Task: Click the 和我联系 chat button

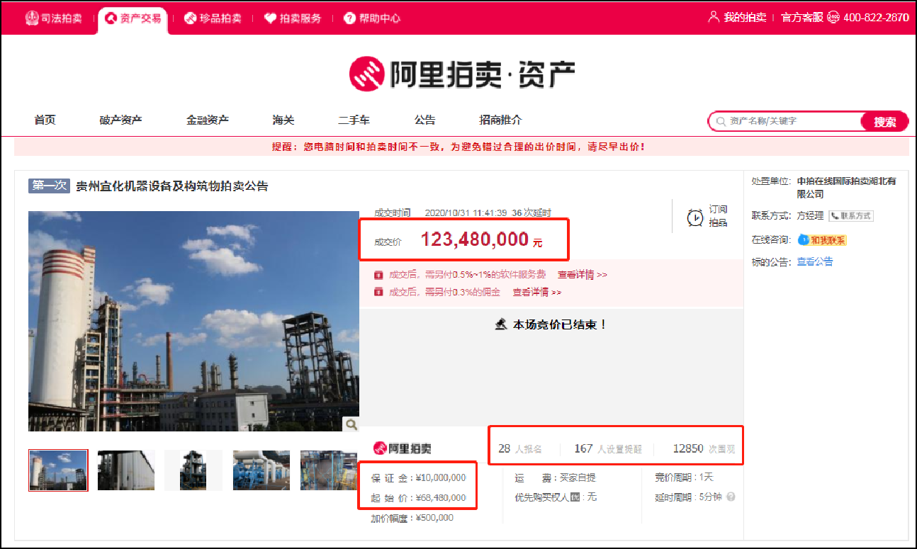Action: click(821, 240)
